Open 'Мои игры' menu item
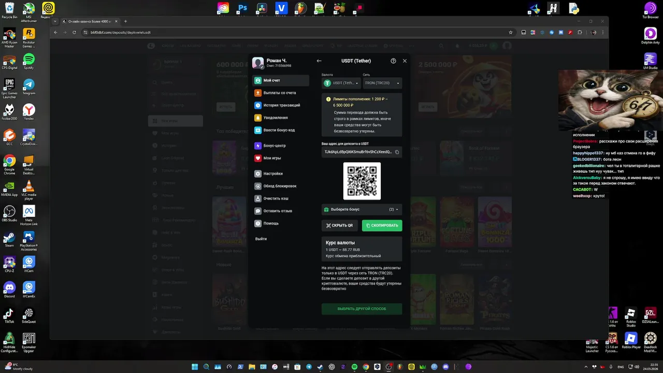 pyautogui.click(x=280, y=158)
